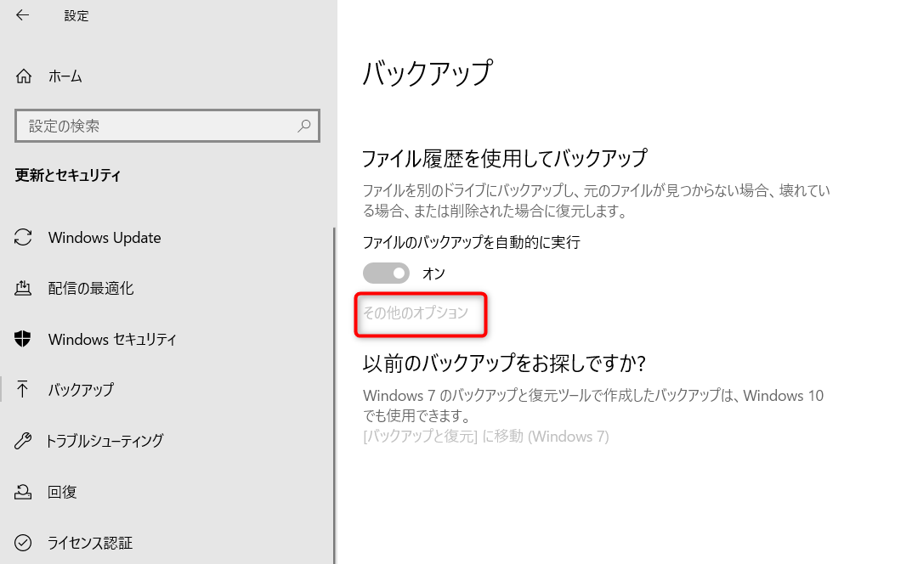Click the 設定 window title text
The image size is (912, 564).
(x=76, y=15)
